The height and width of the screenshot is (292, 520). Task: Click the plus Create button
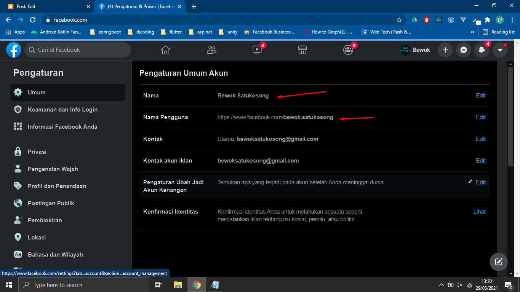tap(445, 50)
